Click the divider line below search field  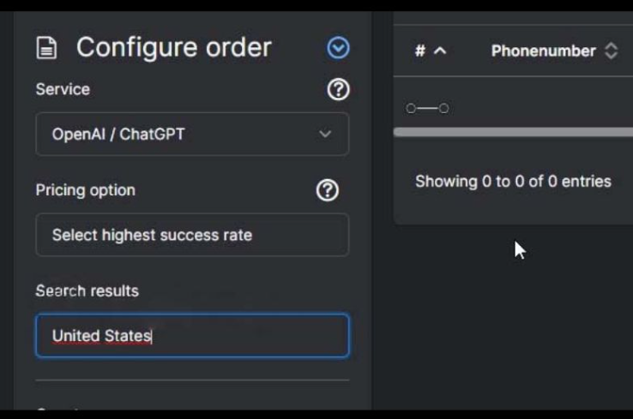pyautogui.click(x=191, y=380)
